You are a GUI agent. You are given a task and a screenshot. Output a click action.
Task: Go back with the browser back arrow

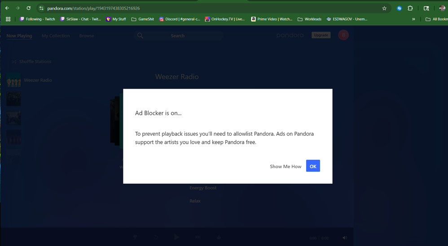[x=7, y=8]
